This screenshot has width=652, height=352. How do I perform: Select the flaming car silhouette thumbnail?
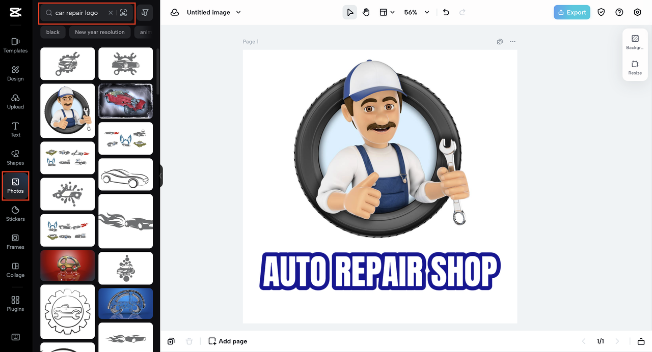coord(125,221)
